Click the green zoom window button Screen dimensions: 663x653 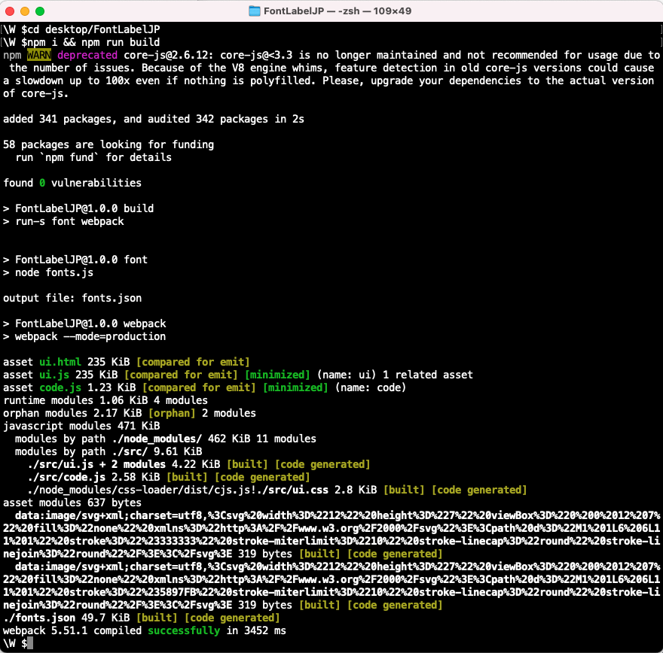pyautogui.click(x=40, y=11)
